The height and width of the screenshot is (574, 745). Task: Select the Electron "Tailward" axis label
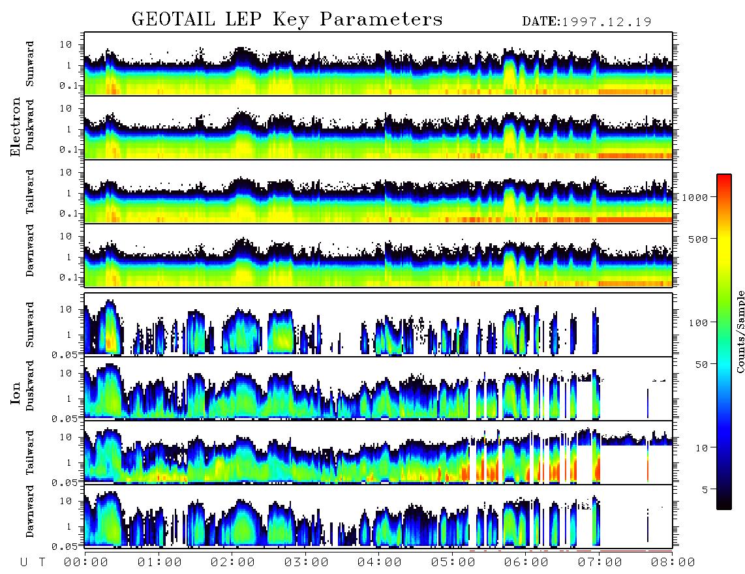30,192
